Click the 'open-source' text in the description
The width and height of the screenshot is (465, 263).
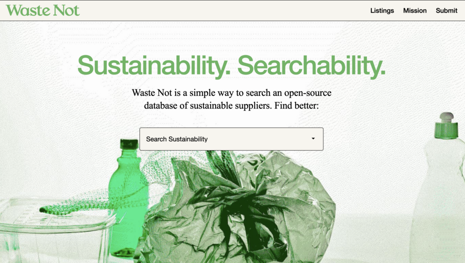(308, 93)
